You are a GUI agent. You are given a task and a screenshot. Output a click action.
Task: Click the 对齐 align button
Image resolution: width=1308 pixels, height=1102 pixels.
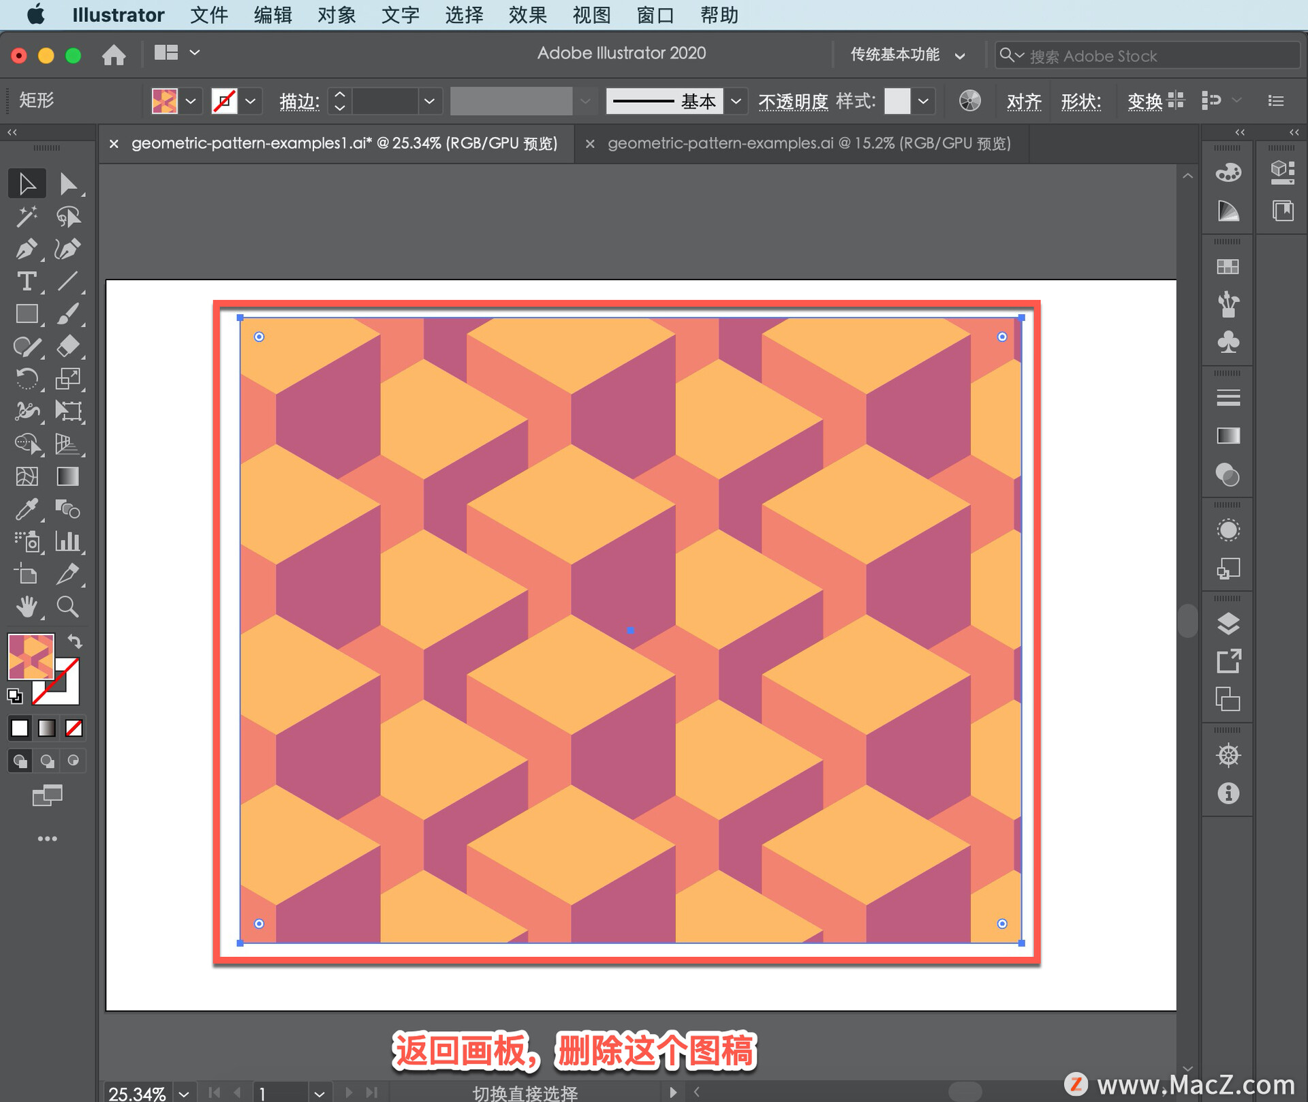(1024, 102)
